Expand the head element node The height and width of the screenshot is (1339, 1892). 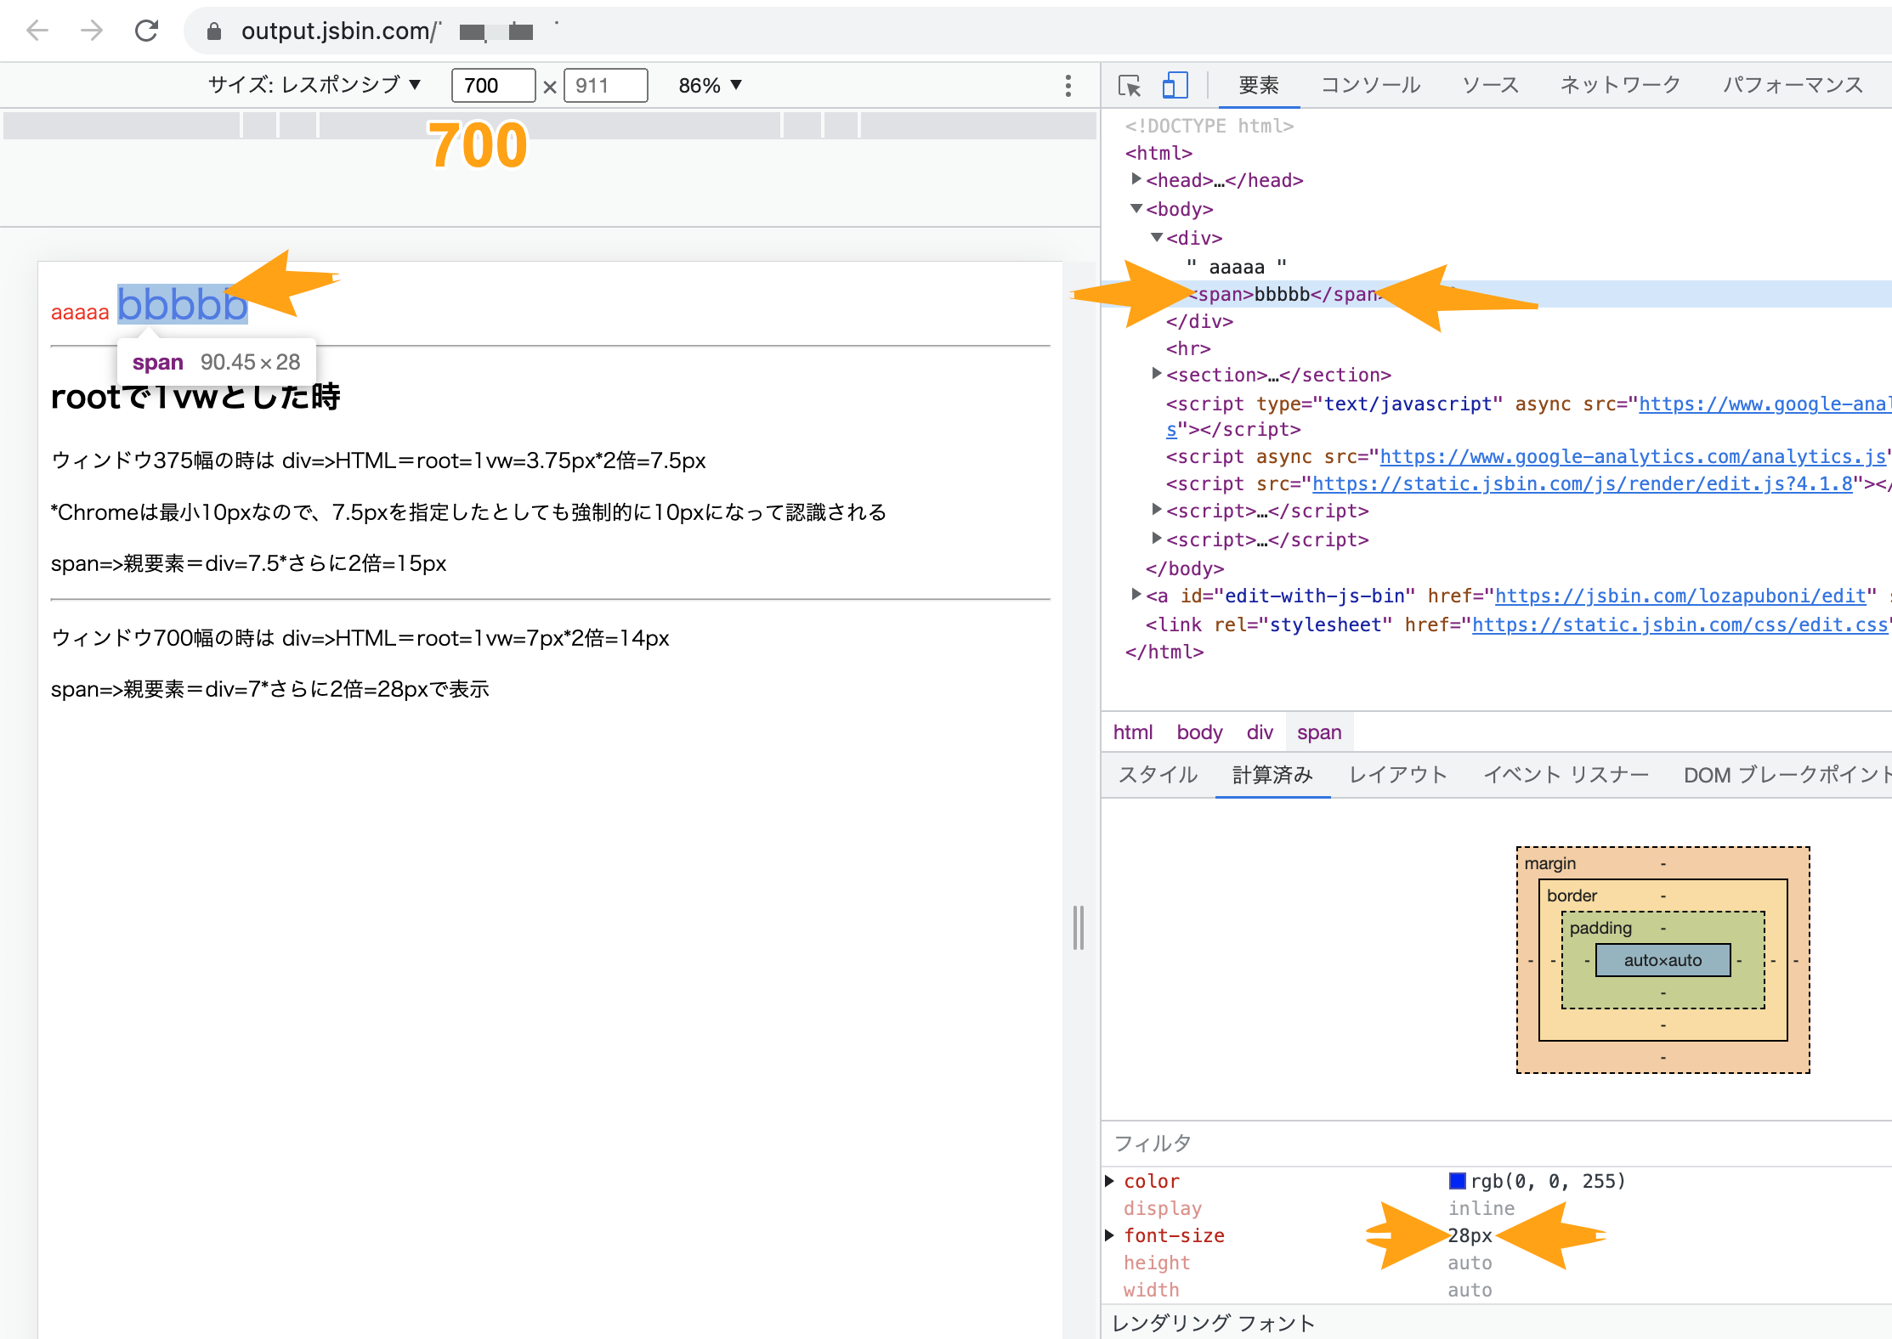tap(1136, 179)
